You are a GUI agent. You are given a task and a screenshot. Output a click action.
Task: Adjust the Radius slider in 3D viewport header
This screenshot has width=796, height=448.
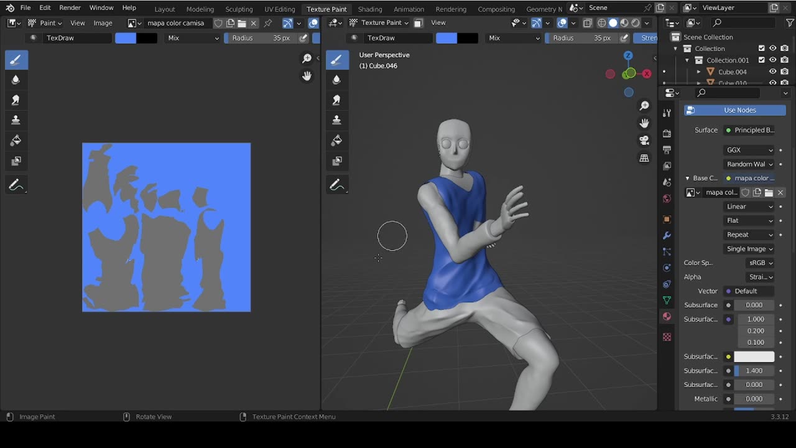(x=581, y=38)
